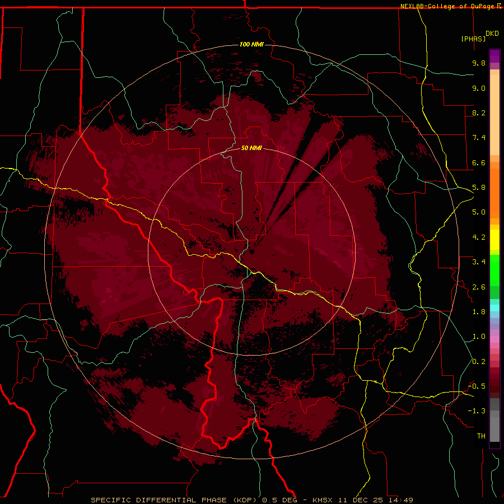
Task: Pick the purple segment atop the color bar
Action: point(494,56)
